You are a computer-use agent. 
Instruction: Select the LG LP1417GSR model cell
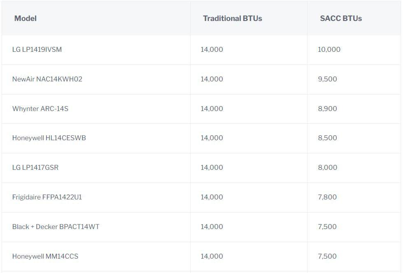(x=35, y=168)
